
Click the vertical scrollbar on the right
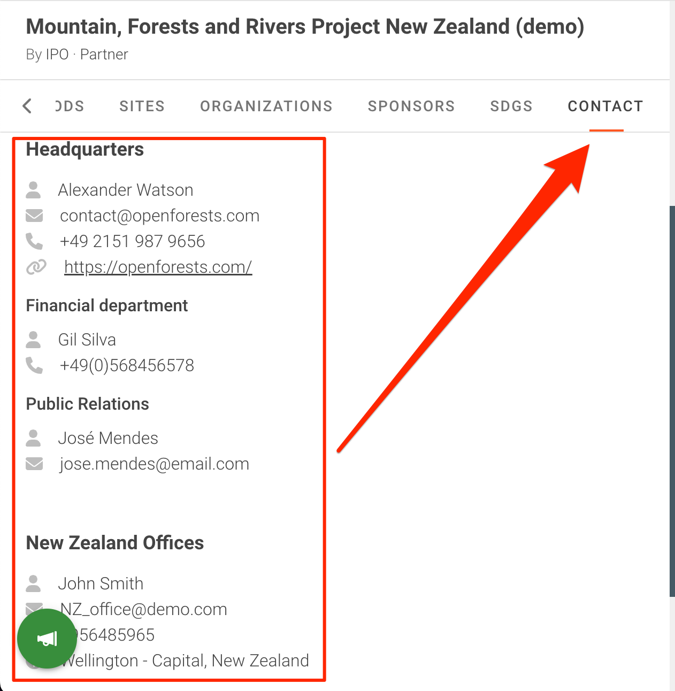[672, 401]
